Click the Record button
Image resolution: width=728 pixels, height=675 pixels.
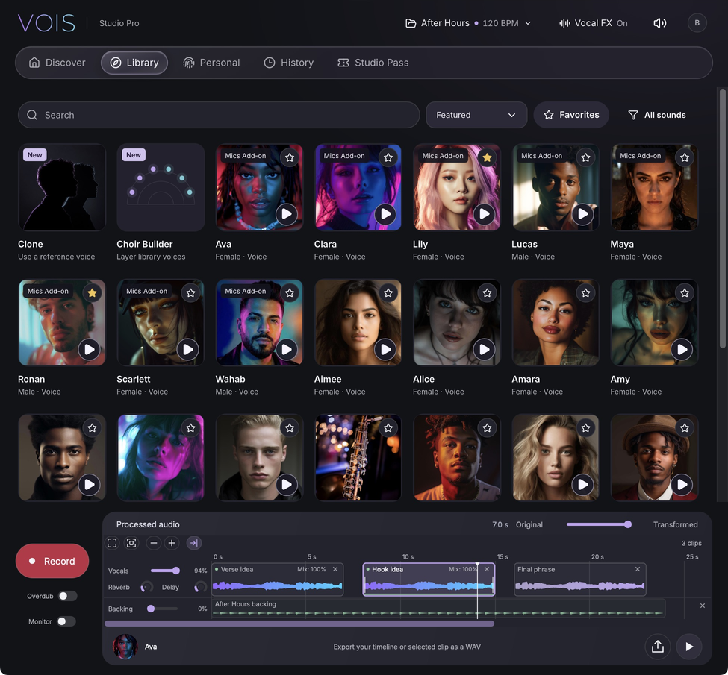[x=52, y=561]
